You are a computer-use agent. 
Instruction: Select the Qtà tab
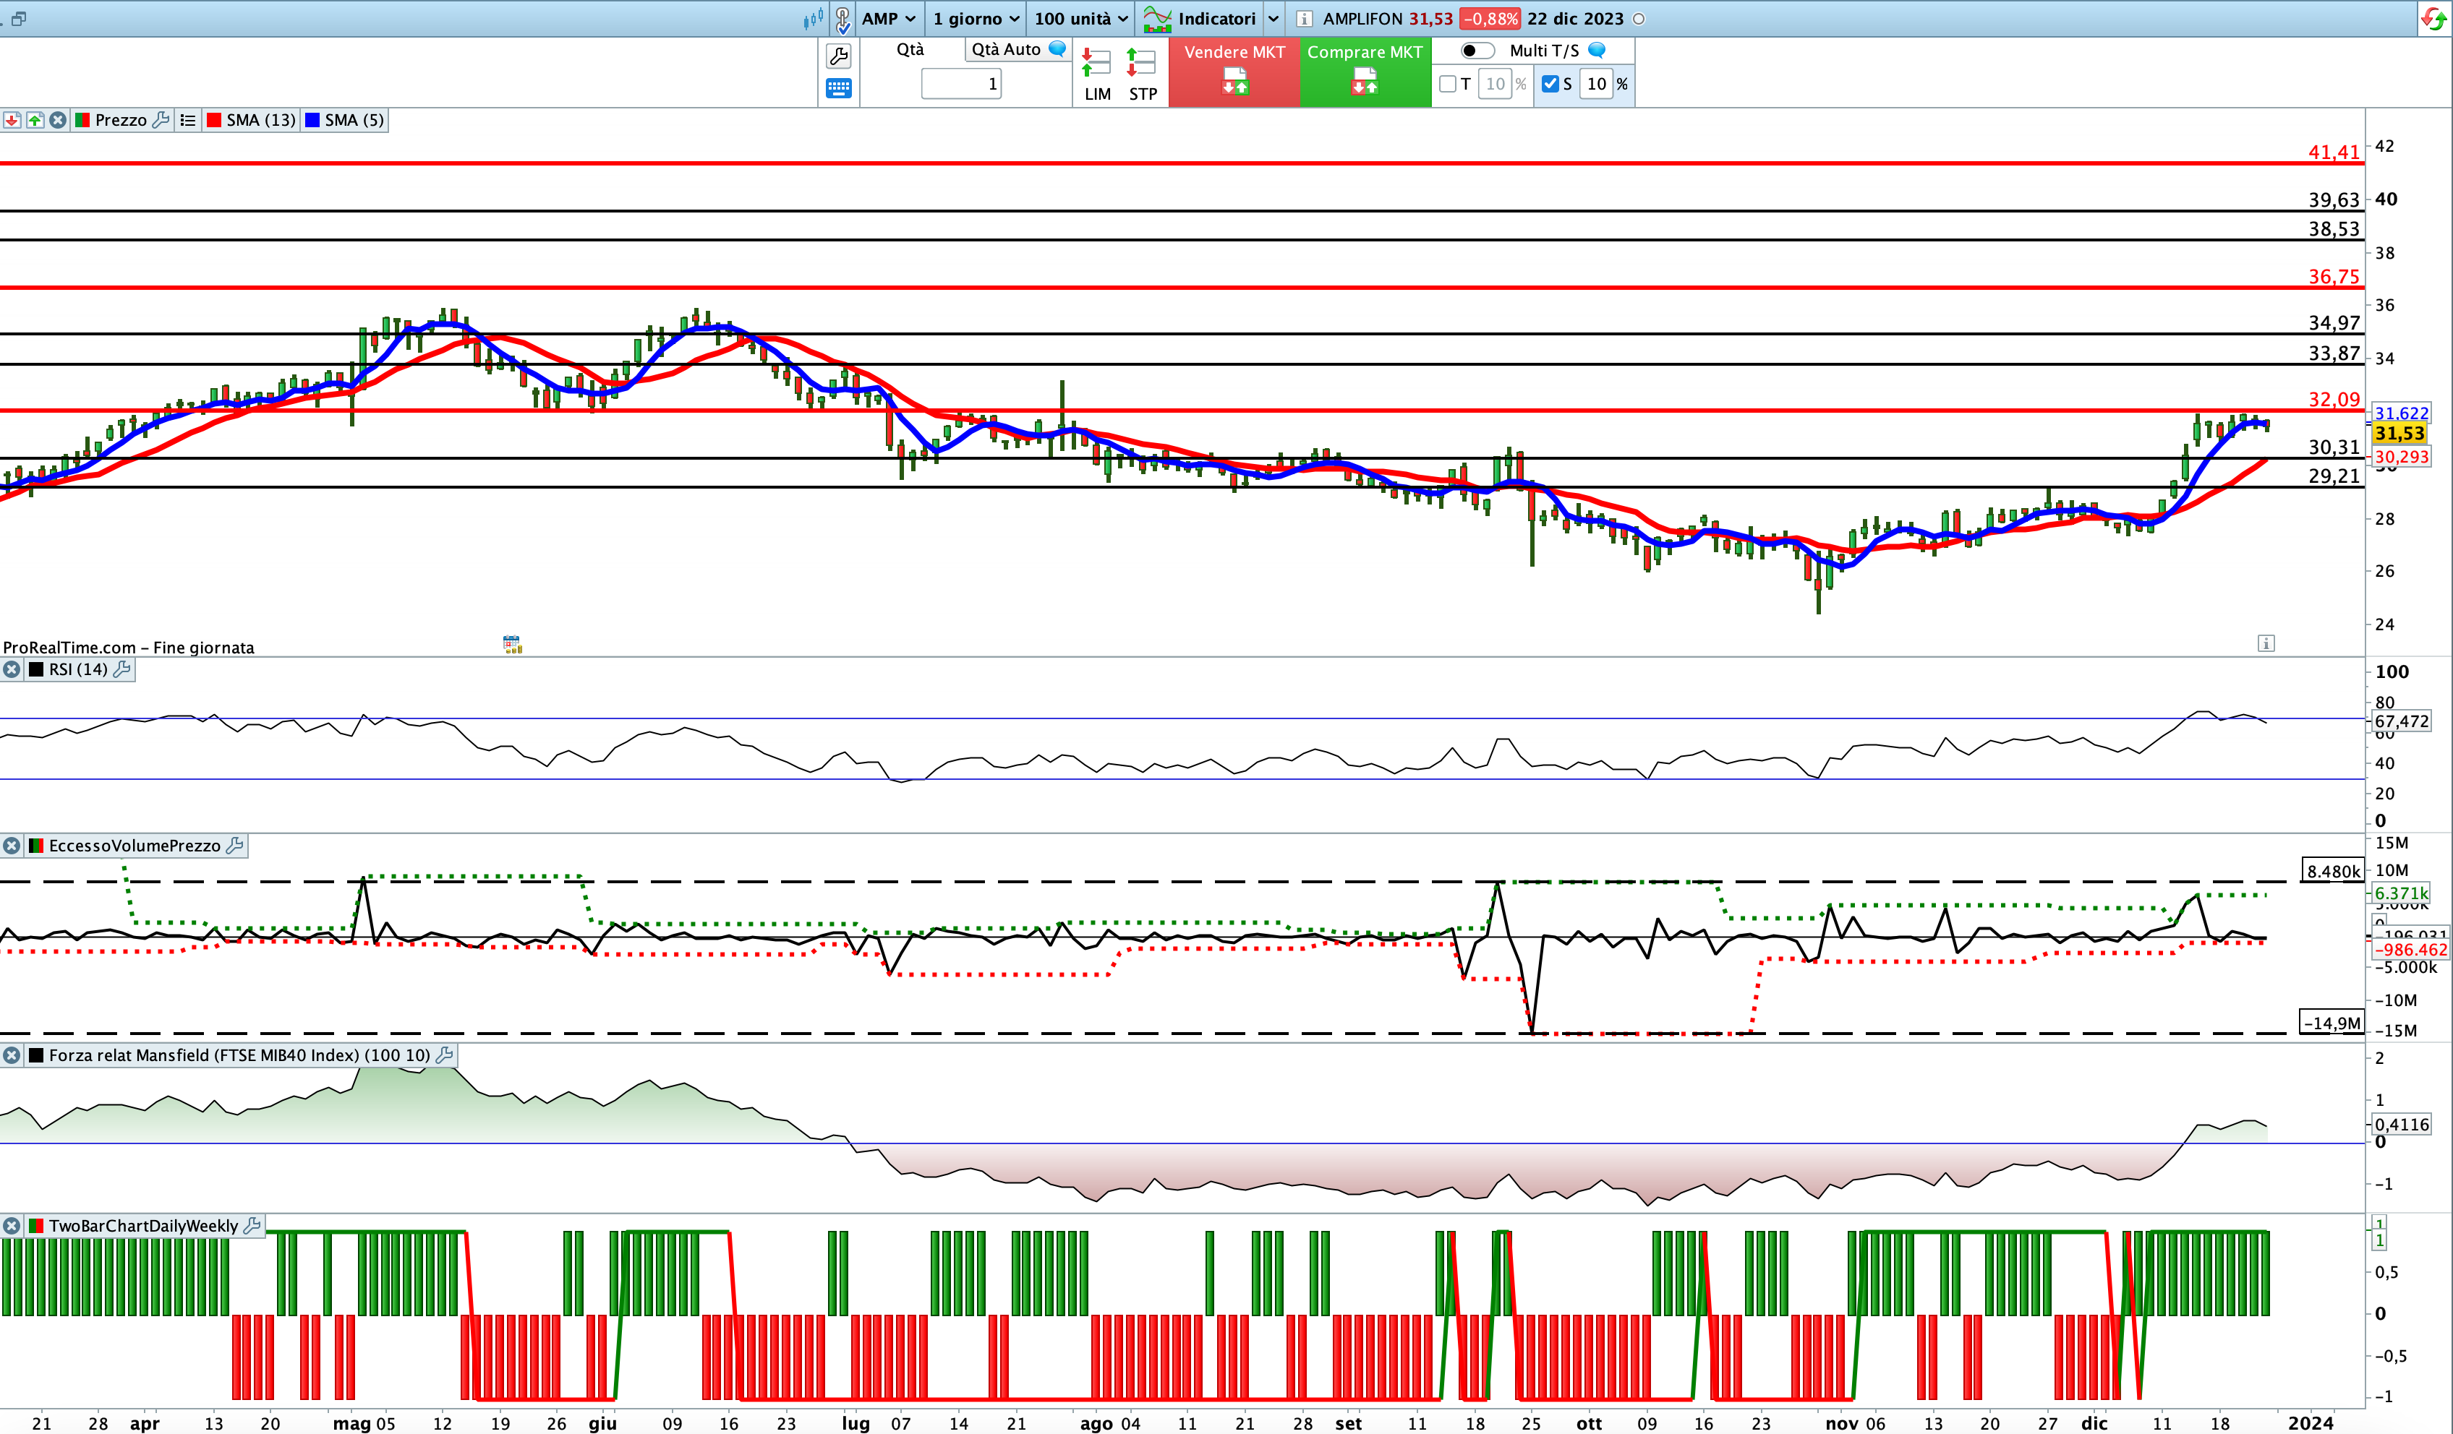(x=910, y=50)
